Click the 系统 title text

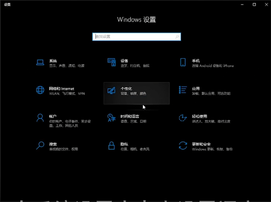click(53, 61)
